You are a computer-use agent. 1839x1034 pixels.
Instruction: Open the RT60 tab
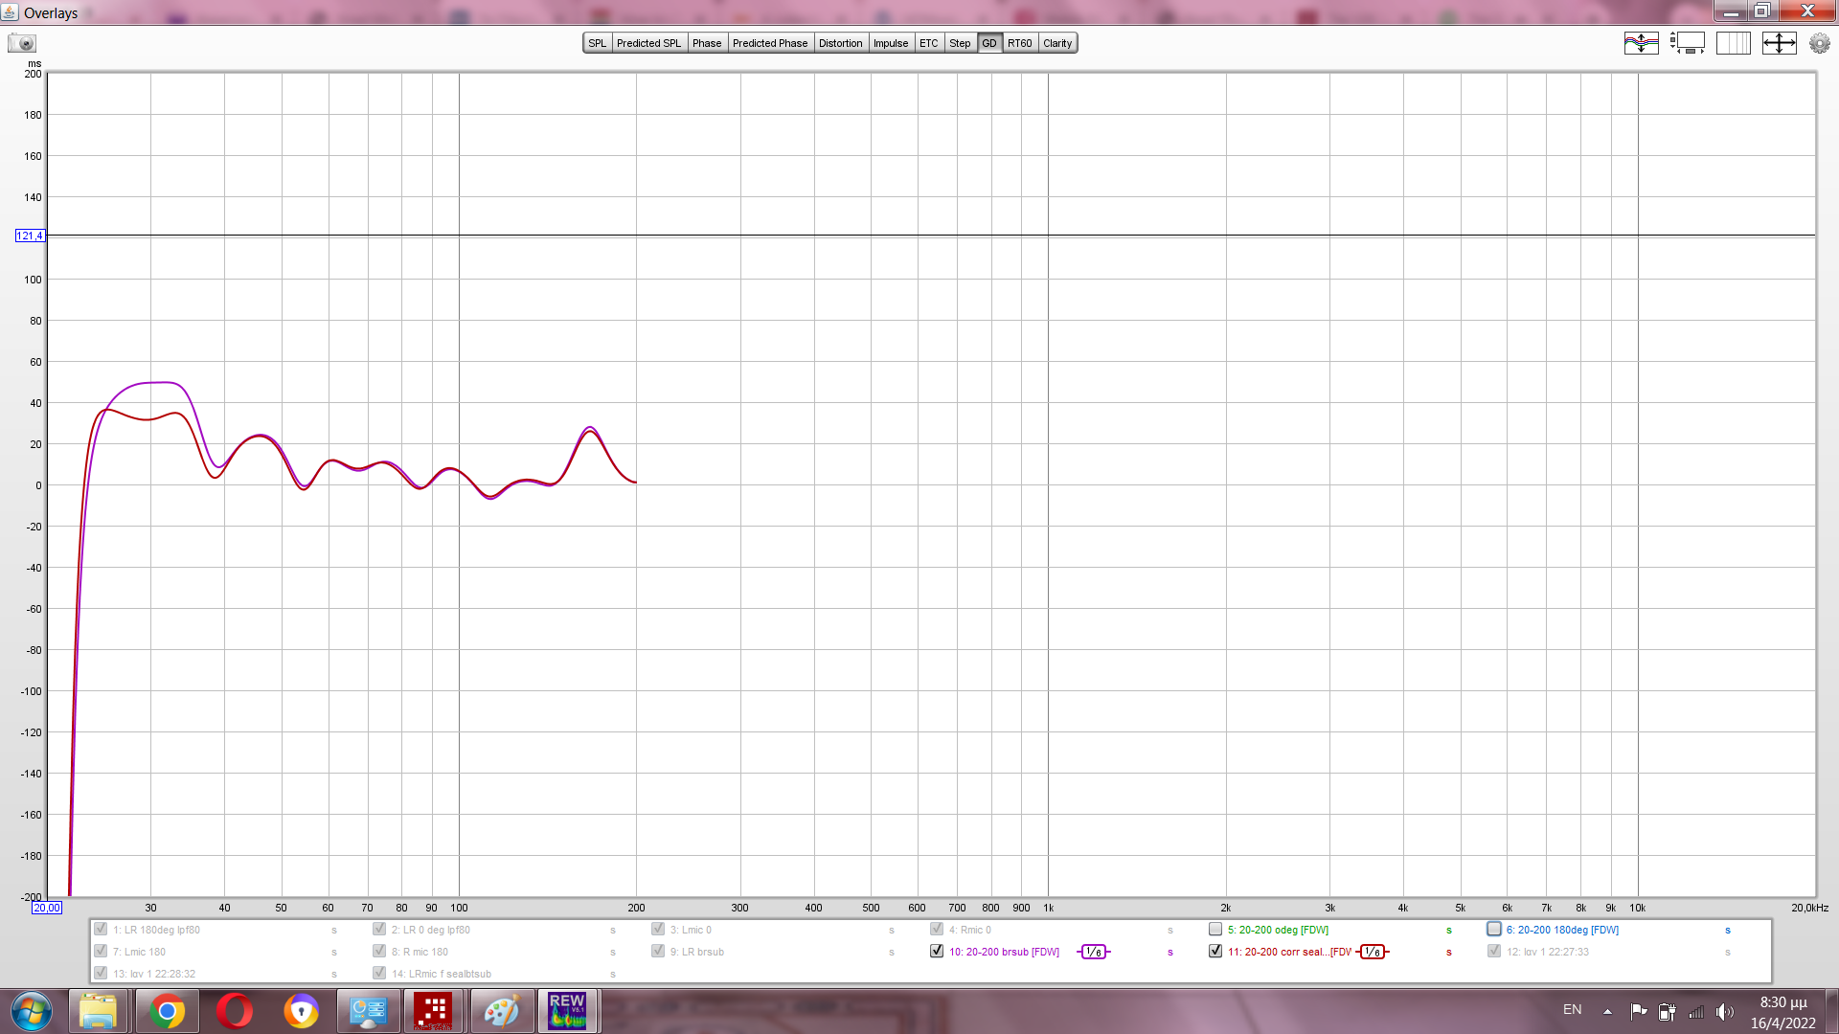point(1019,43)
